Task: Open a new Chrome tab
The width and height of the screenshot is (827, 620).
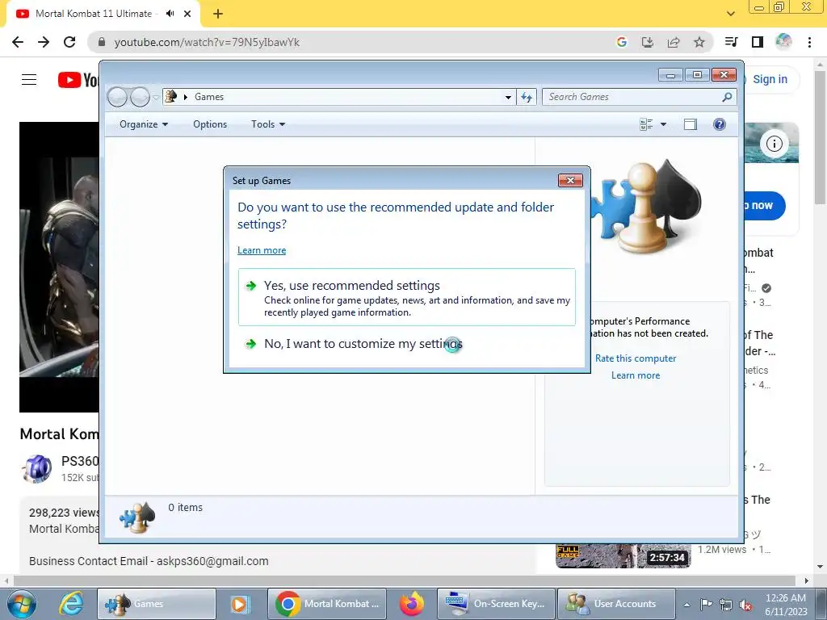Action: tap(218, 14)
